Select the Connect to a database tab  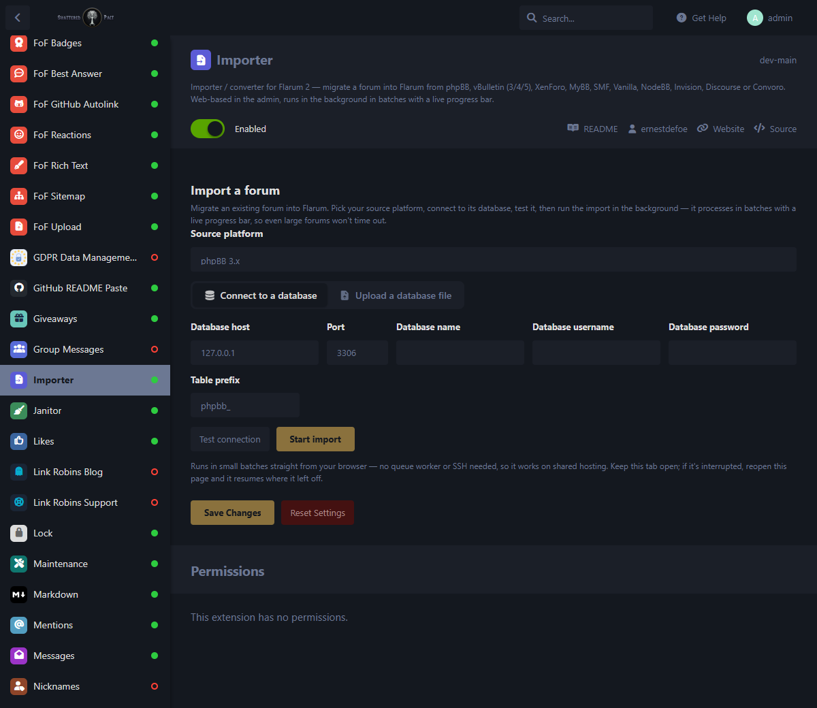pyautogui.click(x=261, y=295)
